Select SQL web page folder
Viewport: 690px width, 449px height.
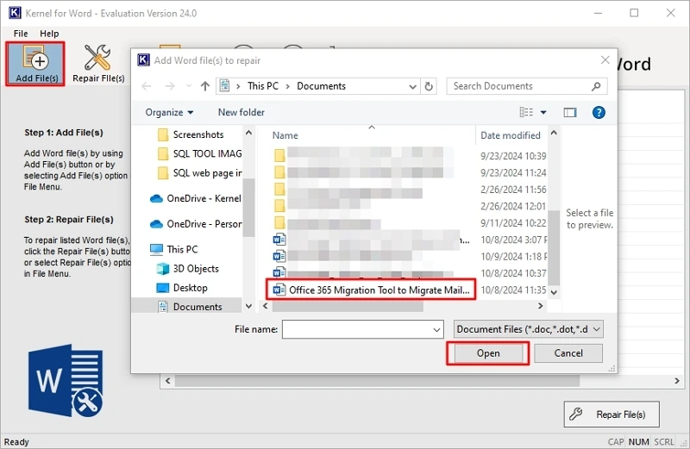tap(199, 173)
